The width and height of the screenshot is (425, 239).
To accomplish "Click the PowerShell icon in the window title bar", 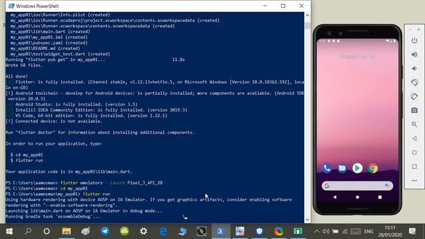I will pos(11,6).
